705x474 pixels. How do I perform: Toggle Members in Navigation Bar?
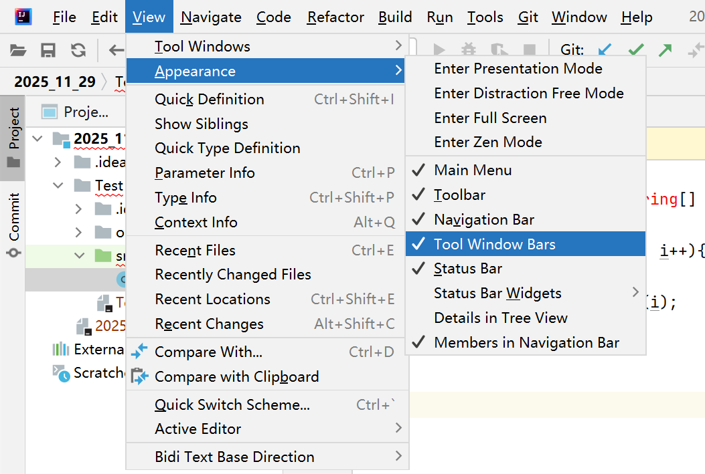[526, 342]
